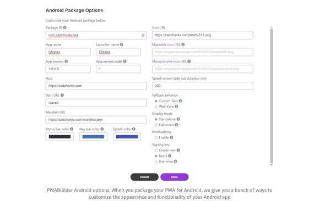Image resolution: width=325 pixels, height=201 pixels.
Task: Click the Monochrome icon URL info icon
Action: (189, 62)
